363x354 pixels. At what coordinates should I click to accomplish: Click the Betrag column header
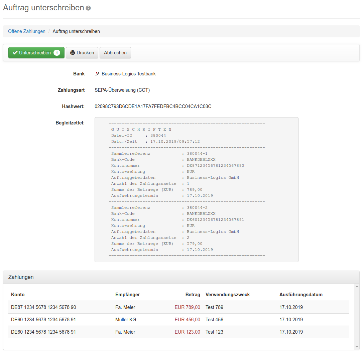click(x=193, y=295)
